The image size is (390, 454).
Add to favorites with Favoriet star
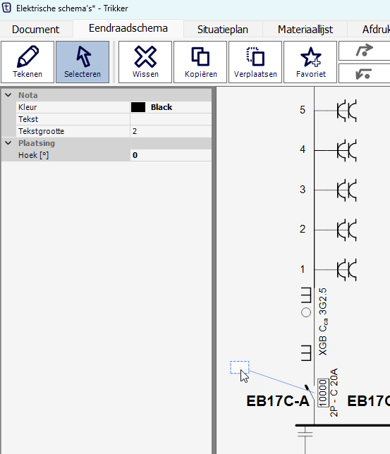pos(310,62)
